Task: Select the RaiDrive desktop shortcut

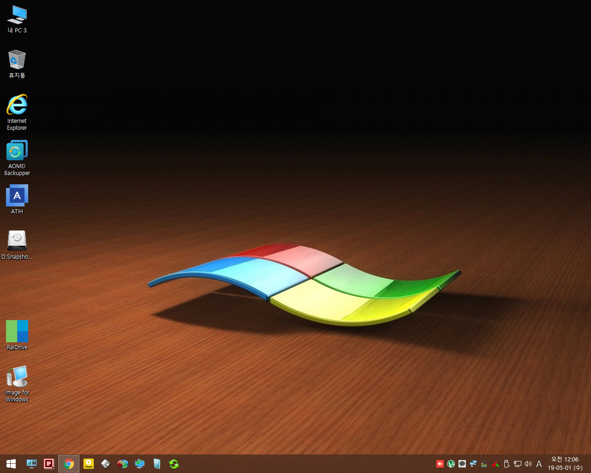Action: [x=17, y=335]
